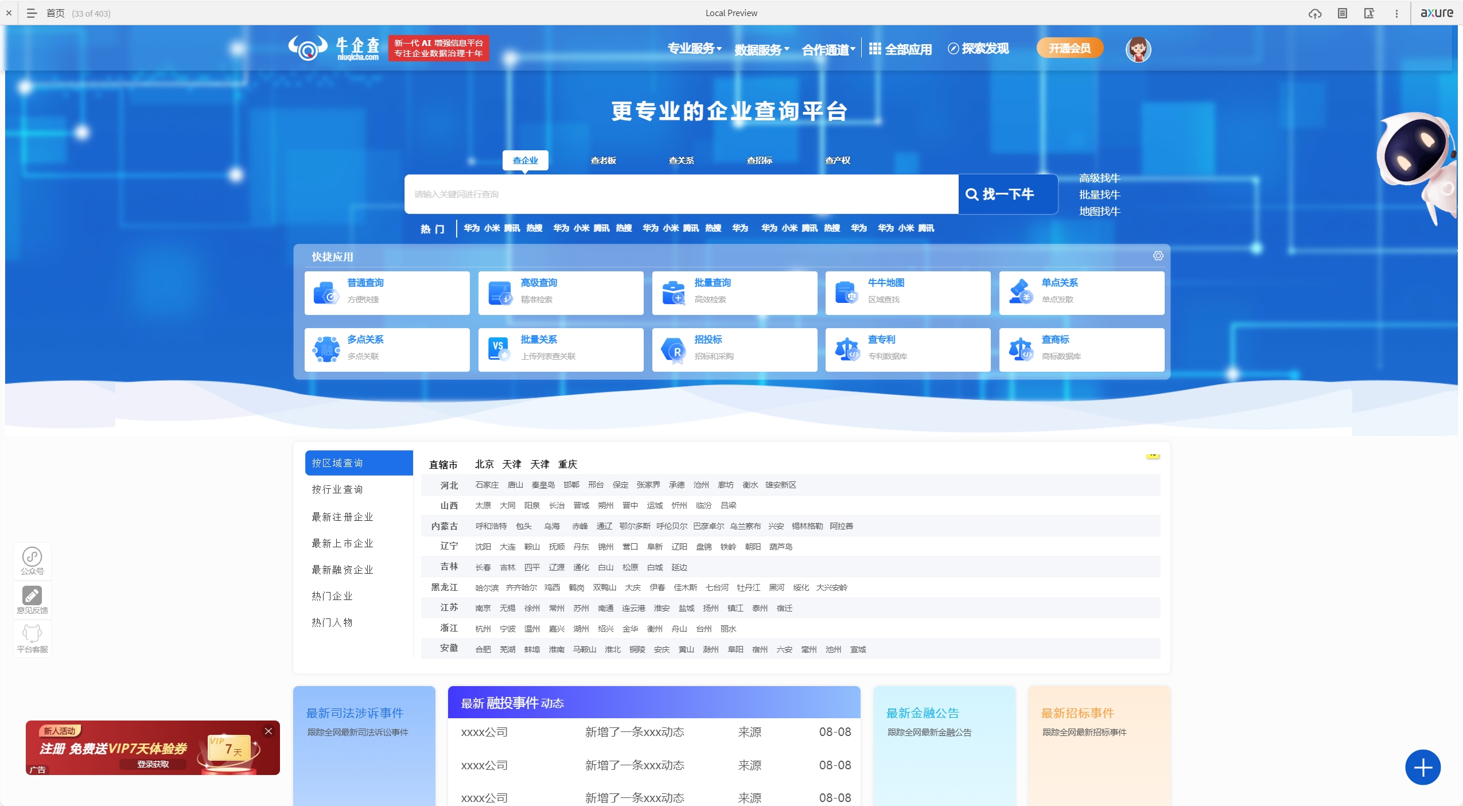
Task: Close the VIP7 registration ad banner
Action: 268,731
